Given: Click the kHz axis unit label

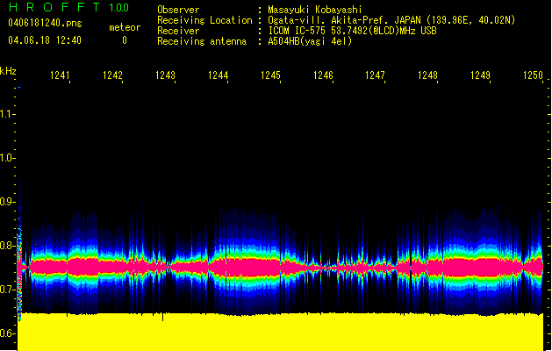Looking at the screenshot, I should 8,71.
